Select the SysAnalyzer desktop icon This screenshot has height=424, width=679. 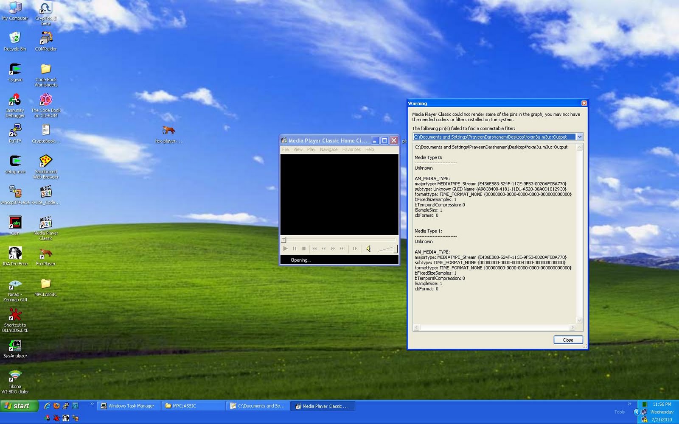15,349
